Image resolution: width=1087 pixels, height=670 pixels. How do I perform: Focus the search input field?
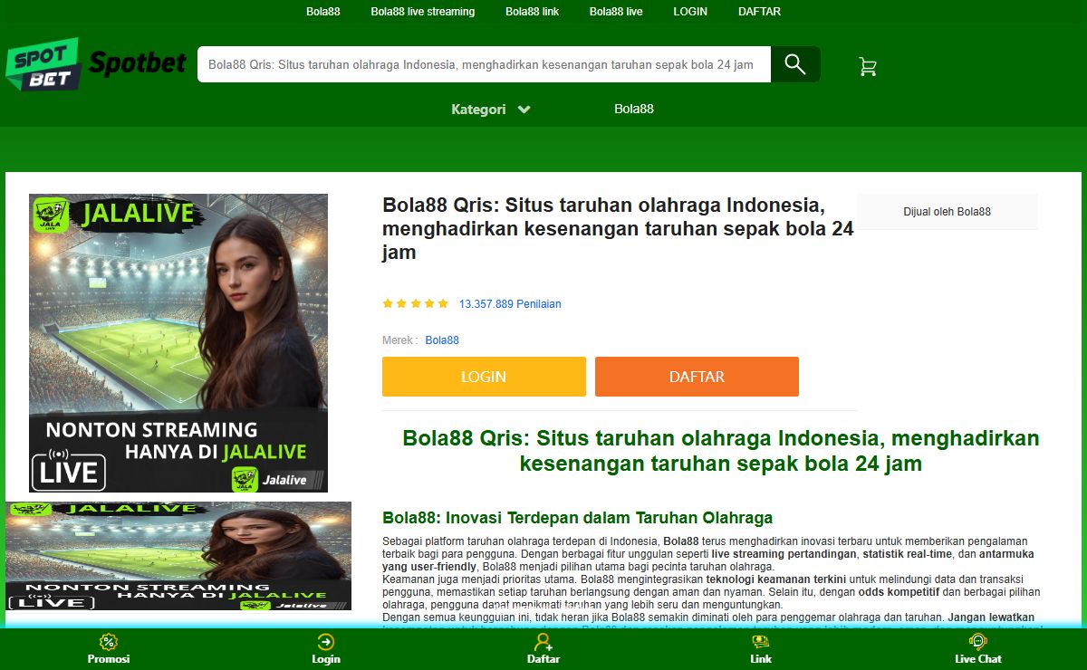[x=484, y=64]
